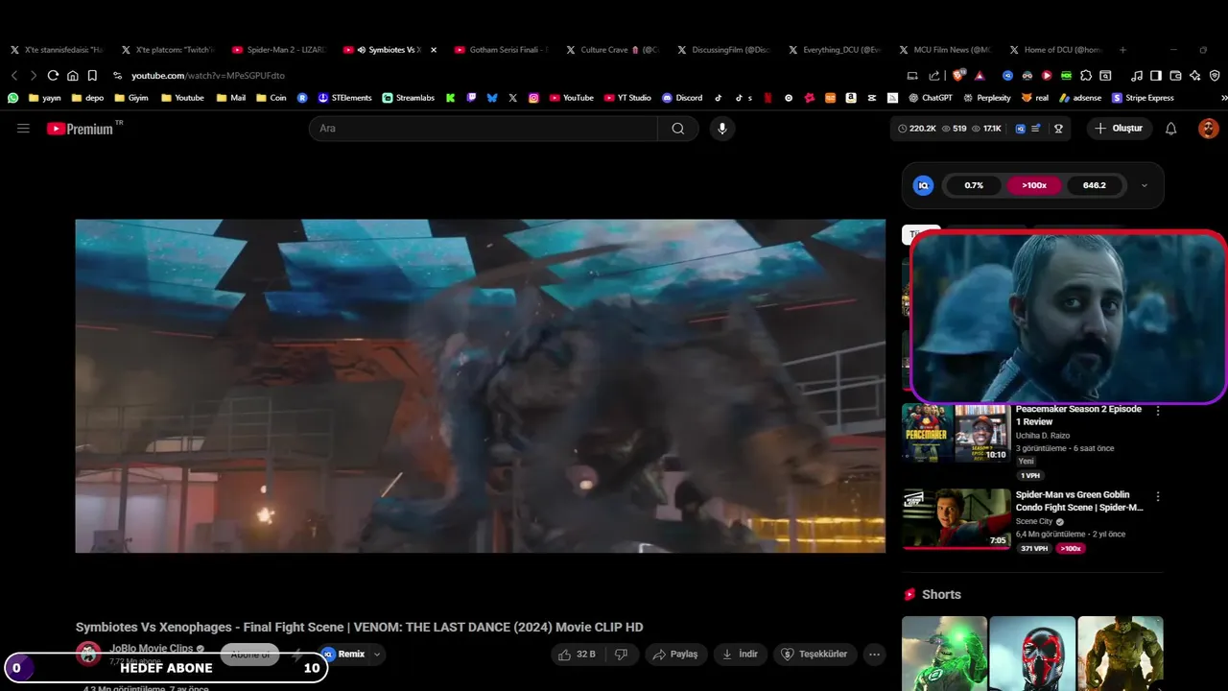
Task: Click the Teşekkürler thanks button
Action: pyautogui.click(x=815, y=654)
